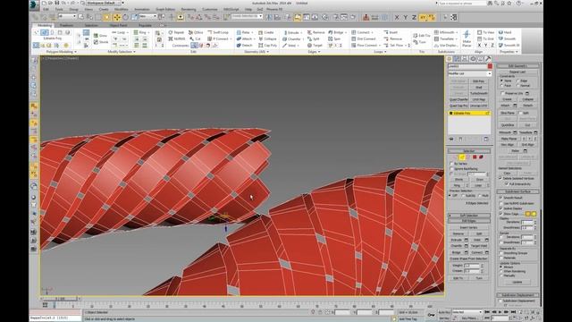The width and height of the screenshot is (572, 322).
Task: Click Edit Tri in the ribbon Tris panel
Action: [x=422, y=36]
